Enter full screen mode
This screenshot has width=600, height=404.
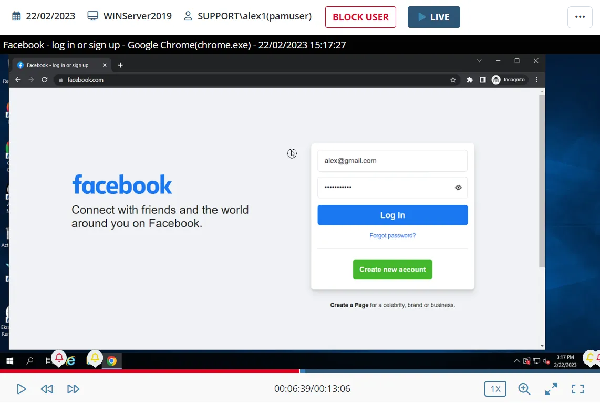(577, 389)
